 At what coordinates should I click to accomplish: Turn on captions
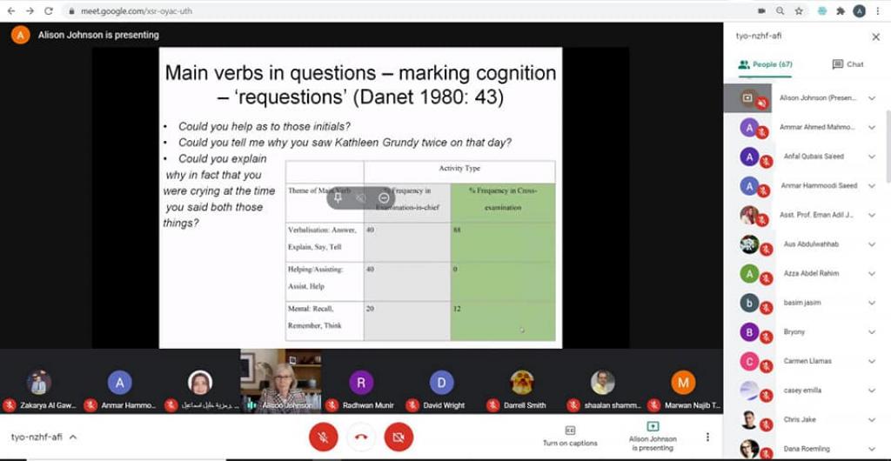(570, 436)
